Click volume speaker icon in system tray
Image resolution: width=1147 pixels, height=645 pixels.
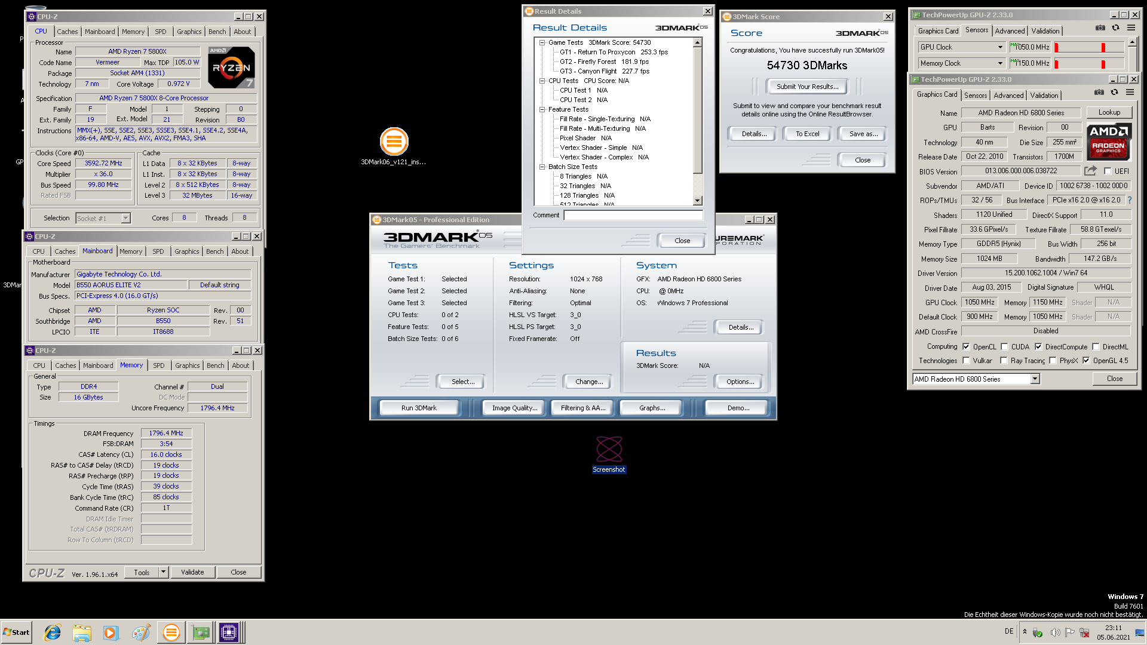coord(1055,632)
